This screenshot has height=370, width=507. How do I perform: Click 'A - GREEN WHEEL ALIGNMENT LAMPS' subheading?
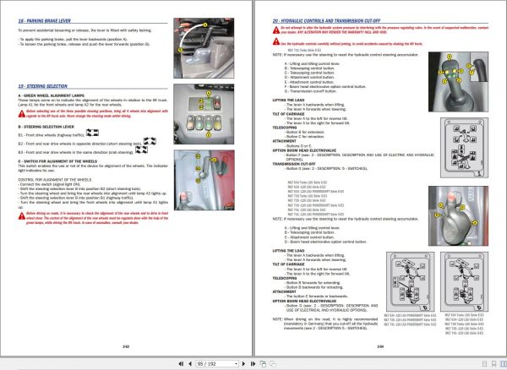coord(51,95)
